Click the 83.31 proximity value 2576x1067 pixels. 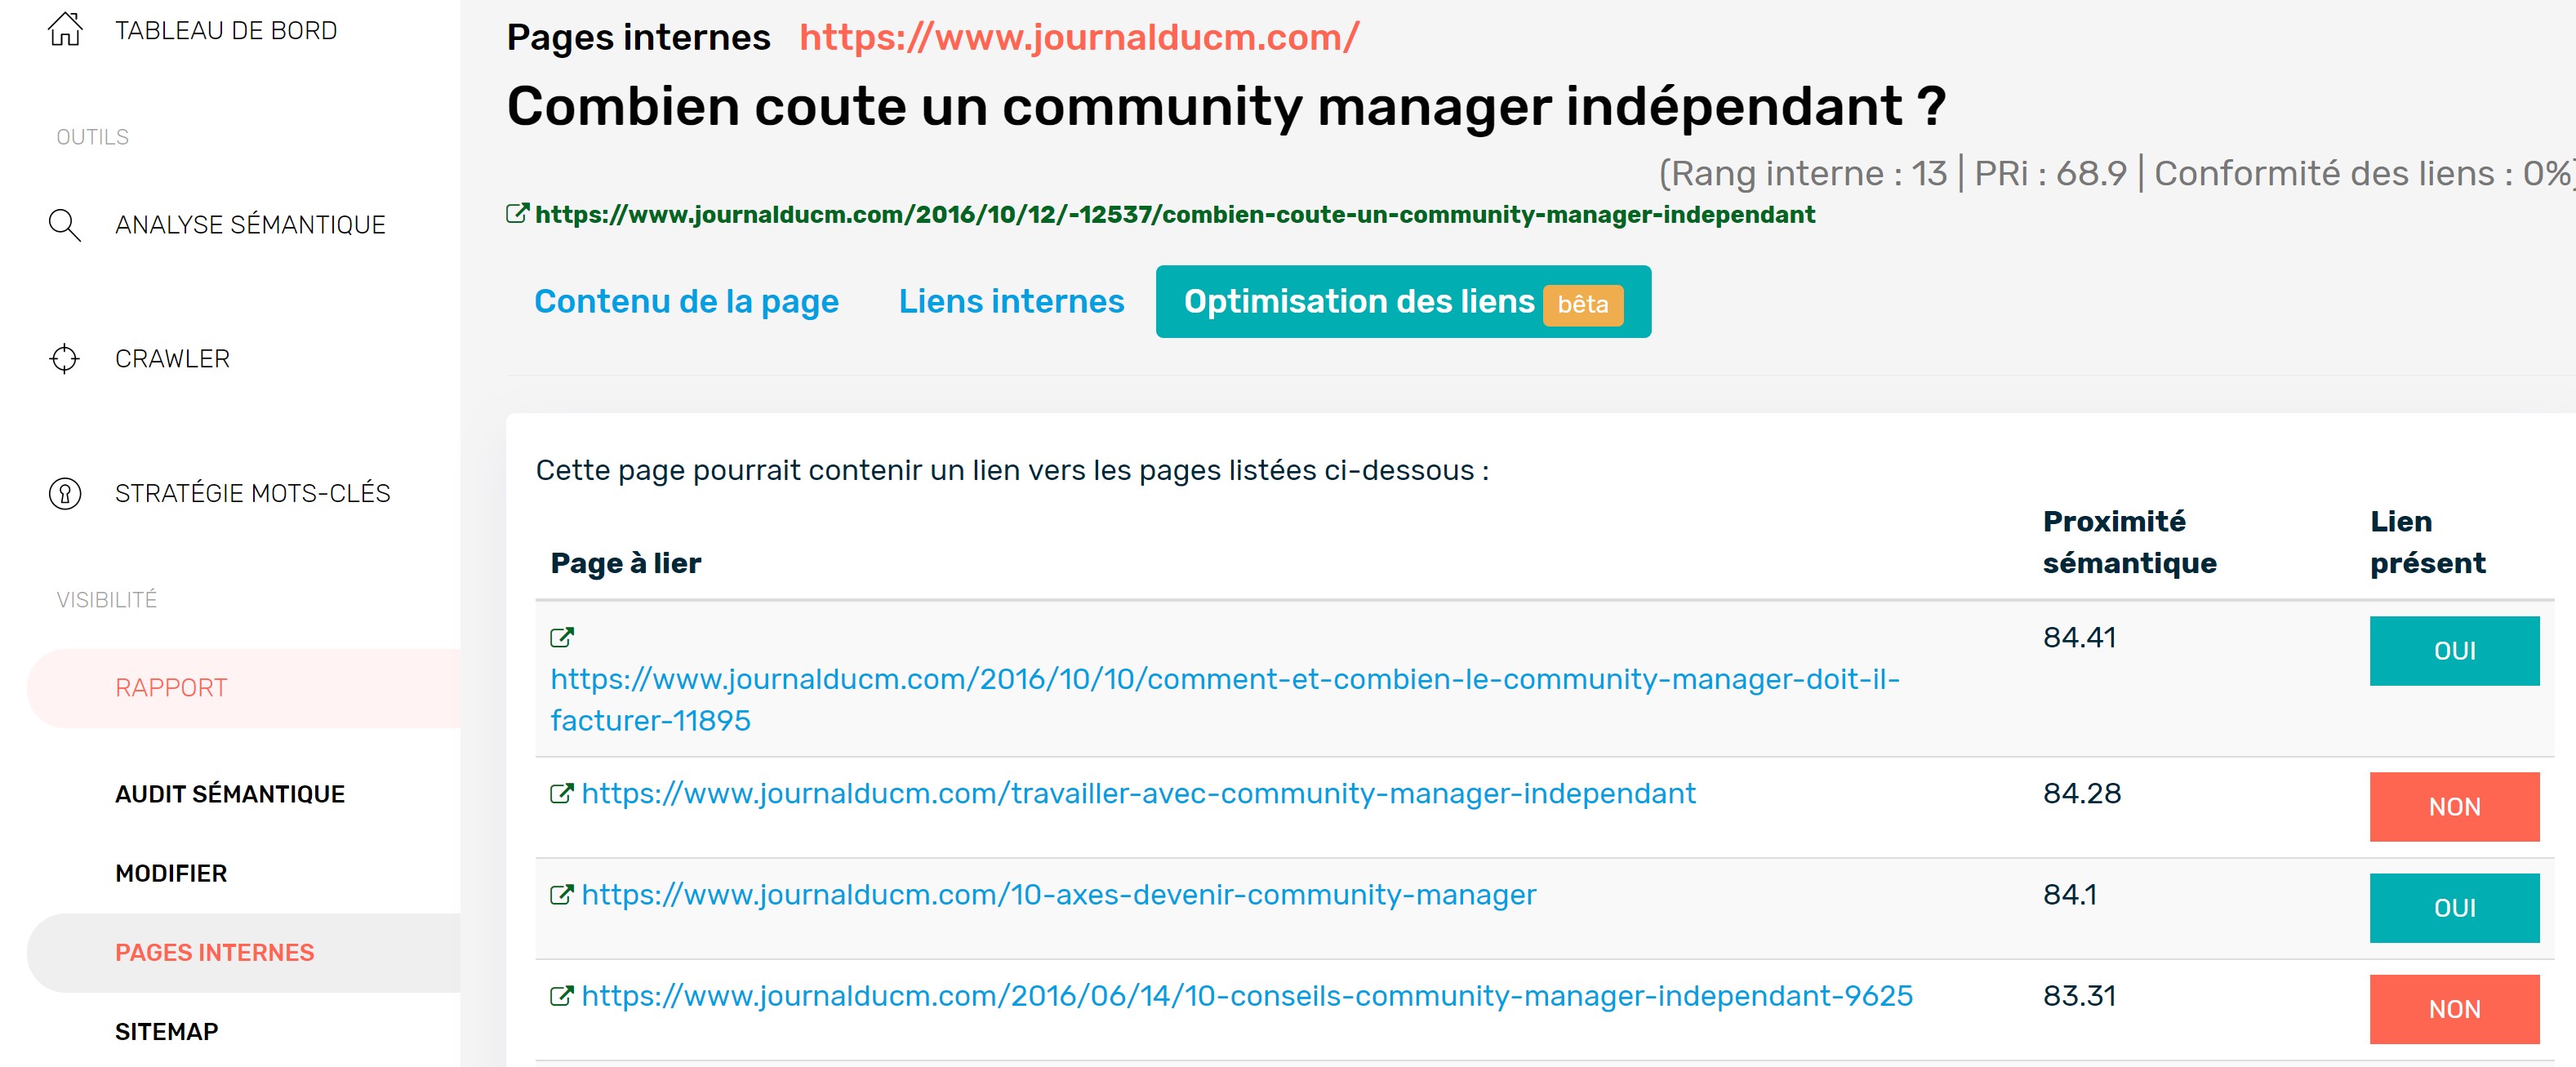tap(2079, 995)
